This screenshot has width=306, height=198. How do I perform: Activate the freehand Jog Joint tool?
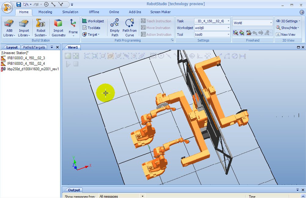pos(249,33)
